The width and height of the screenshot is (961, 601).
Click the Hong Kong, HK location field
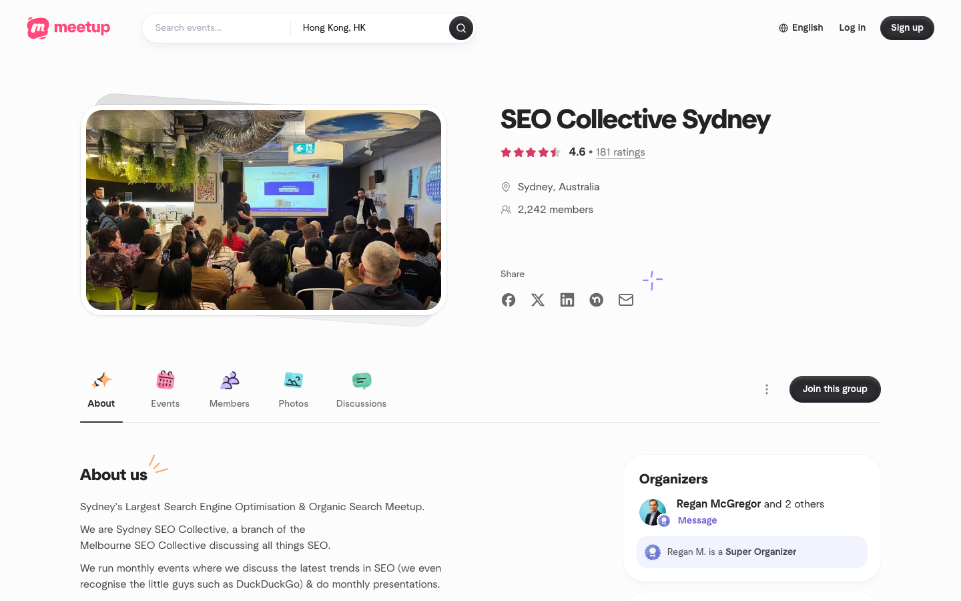(370, 28)
